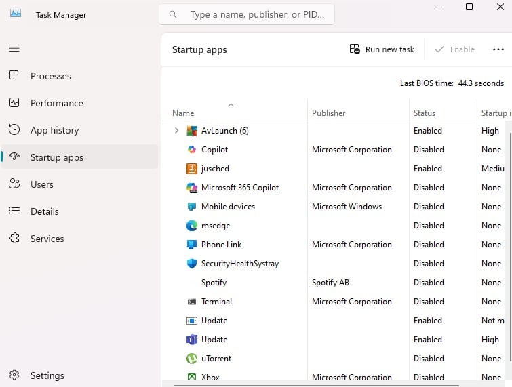Screen dimensions: 512x387
Task: Click the jusched Java icon
Action: (192, 169)
